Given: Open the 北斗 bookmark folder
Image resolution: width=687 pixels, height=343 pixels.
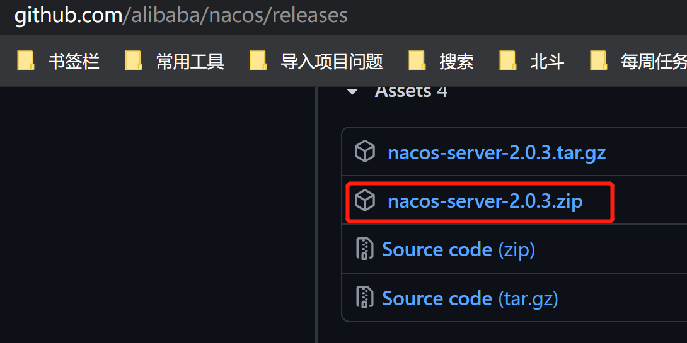Looking at the screenshot, I should click(531, 61).
